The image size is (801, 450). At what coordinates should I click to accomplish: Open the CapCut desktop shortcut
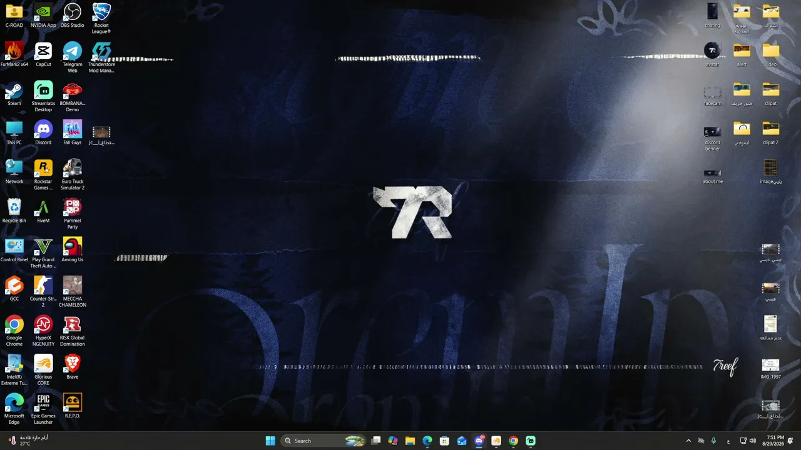point(43,54)
